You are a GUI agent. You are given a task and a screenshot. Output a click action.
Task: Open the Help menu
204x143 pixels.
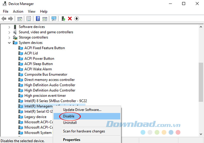pyautogui.click(x=44, y=11)
